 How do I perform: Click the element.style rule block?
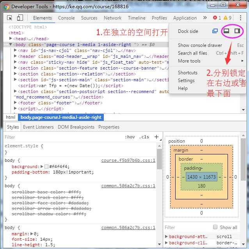pyautogui.click(x=79, y=149)
